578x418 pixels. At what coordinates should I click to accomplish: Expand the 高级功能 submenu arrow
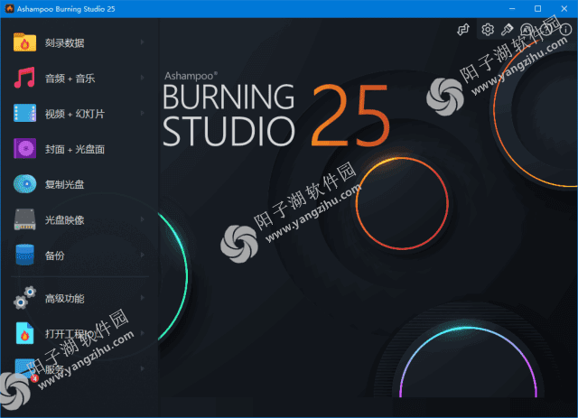[x=143, y=298]
